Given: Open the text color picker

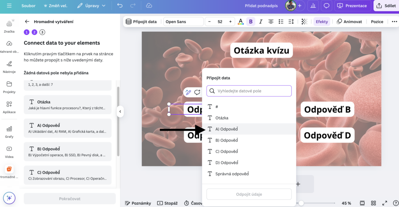Looking at the screenshot, I should [240, 21].
